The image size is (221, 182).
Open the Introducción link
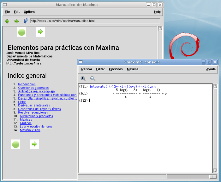pyautogui.click(x=27, y=84)
